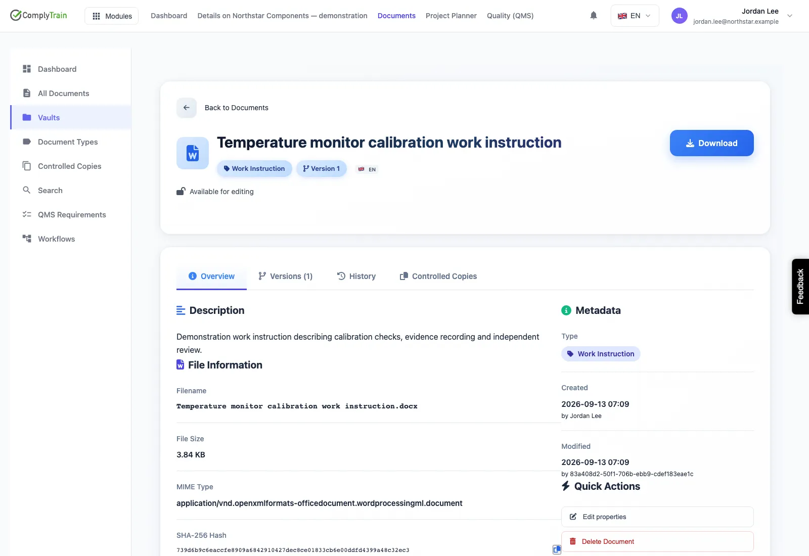Click the Work Instruction tag under the title

pos(254,169)
